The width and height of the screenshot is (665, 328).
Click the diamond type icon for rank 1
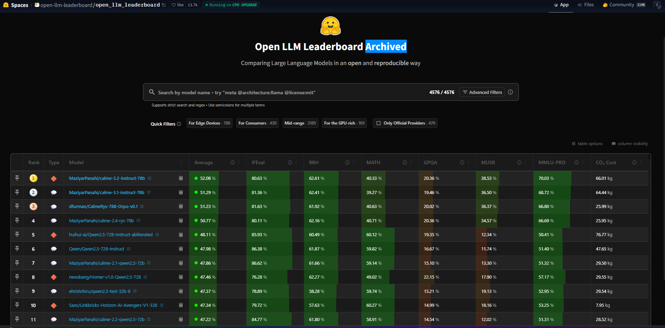(54, 178)
